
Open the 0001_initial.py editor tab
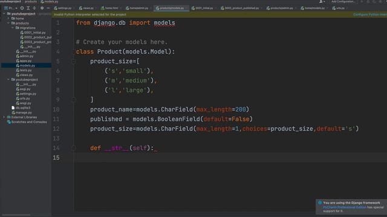coord(204,8)
